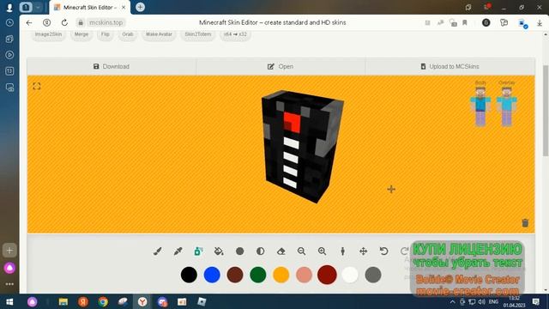
Task: Undo the last edit
Action: click(x=384, y=251)
